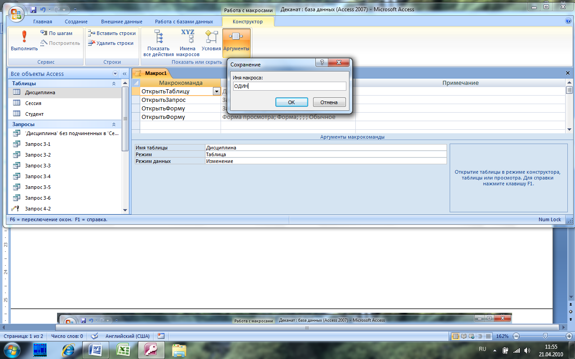Select the Конструктор ribbon tab
Image resolution: width=575 pixels, height=359 pixels.
tap(248, 22)
